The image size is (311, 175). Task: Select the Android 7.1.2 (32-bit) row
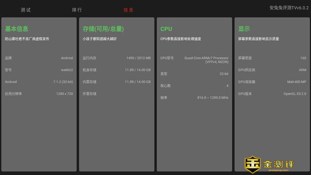39,82
